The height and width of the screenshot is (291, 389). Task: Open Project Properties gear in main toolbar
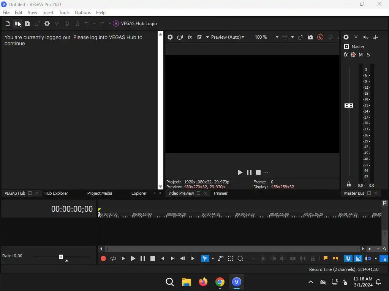(x=47, y=23)
